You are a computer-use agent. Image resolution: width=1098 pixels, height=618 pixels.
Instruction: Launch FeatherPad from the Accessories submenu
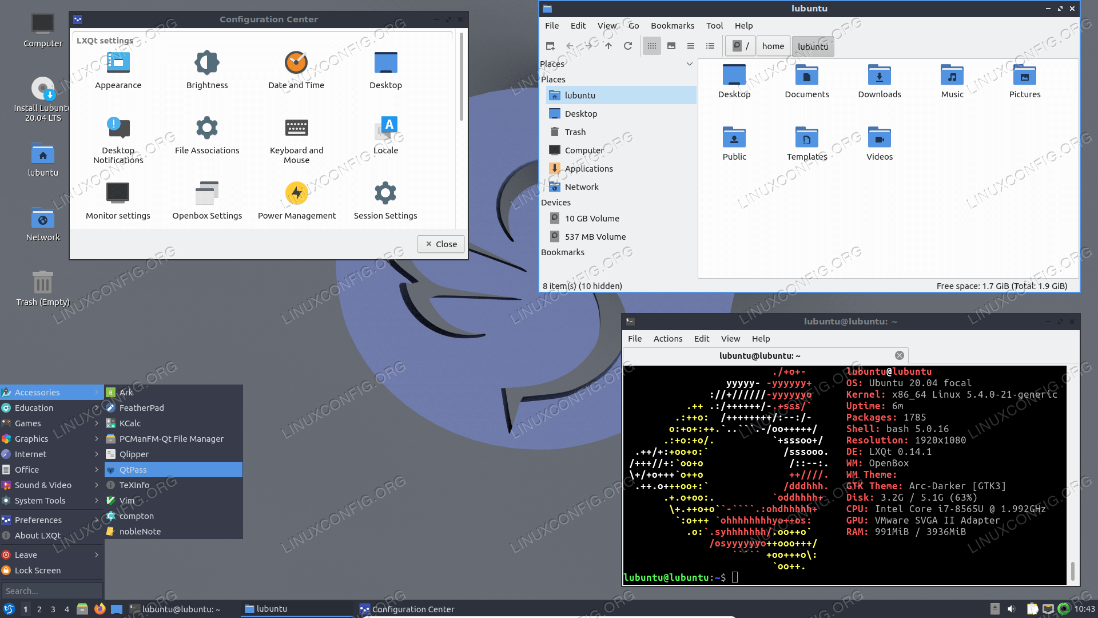click(x=174, y=408)
